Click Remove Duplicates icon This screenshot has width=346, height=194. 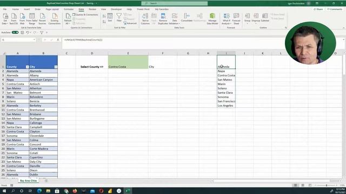(x=163, y=19)
